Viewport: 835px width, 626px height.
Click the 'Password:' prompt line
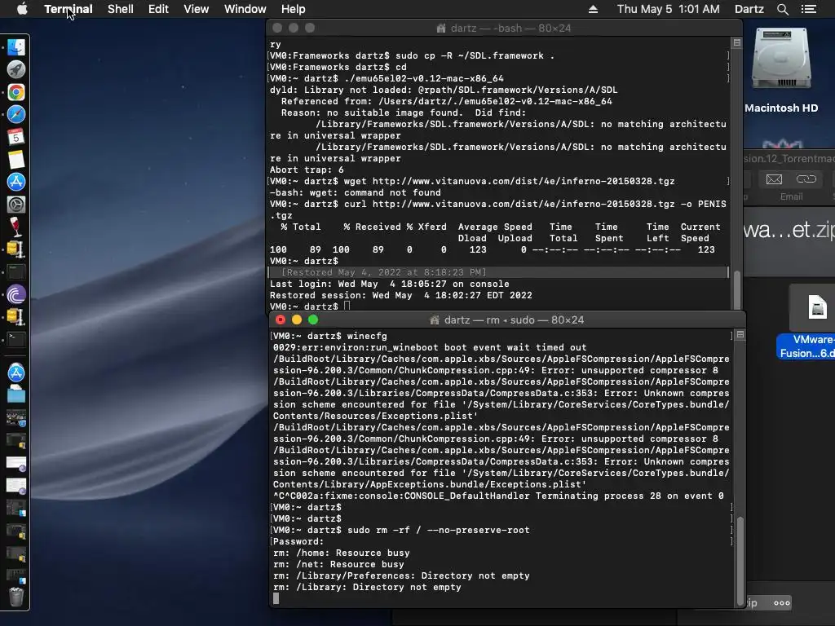298,541
